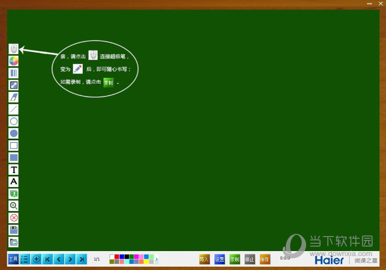Open the A font settings tool

[x=13, y=181]
